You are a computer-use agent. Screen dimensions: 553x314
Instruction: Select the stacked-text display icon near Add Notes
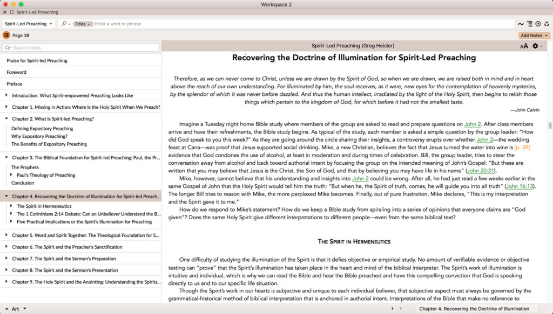point(529,24)
